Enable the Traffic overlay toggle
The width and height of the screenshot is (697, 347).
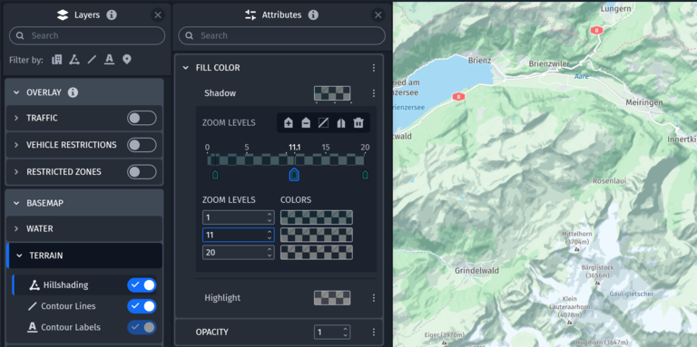(x=142, y=118)
